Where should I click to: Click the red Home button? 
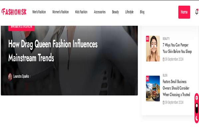coord(184,12)
